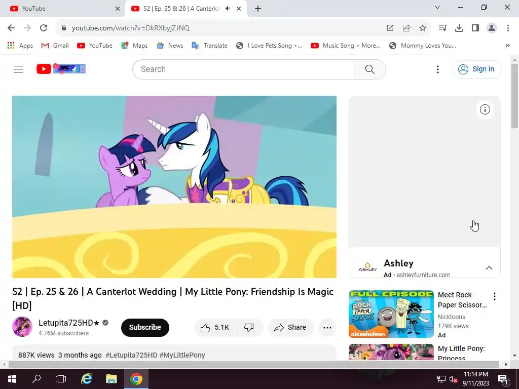Collapse Ashley ad with chevron
Image resolution: width=519 pixels, height=389 pixels.
[x=489, y=268]
